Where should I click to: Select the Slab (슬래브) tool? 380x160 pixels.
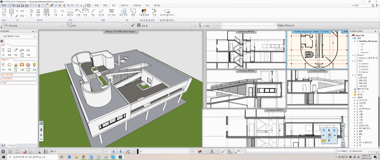(x=70, y=12)
